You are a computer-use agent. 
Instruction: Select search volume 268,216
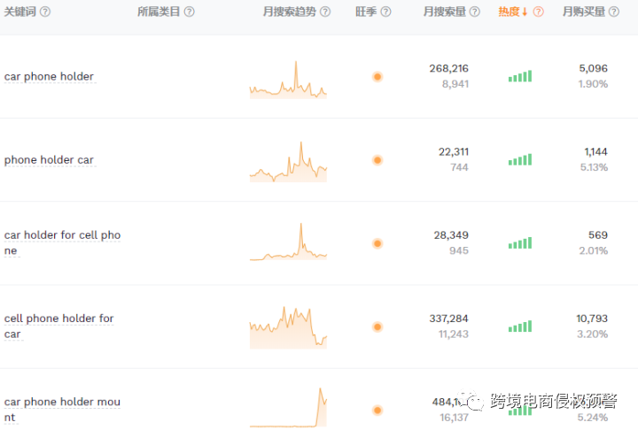tap(448, 68)
